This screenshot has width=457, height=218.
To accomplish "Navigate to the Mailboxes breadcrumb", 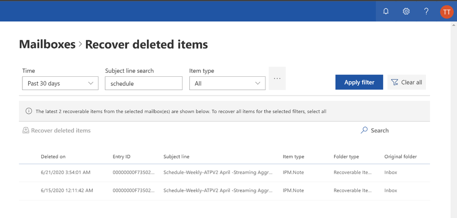I will [47, 44].
